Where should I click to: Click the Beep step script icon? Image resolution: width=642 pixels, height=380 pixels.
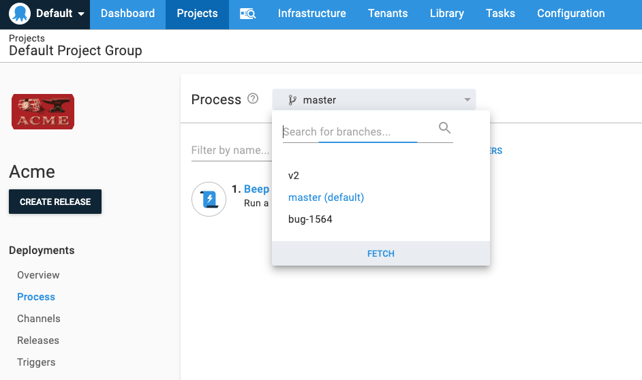(x=209, y=199)
